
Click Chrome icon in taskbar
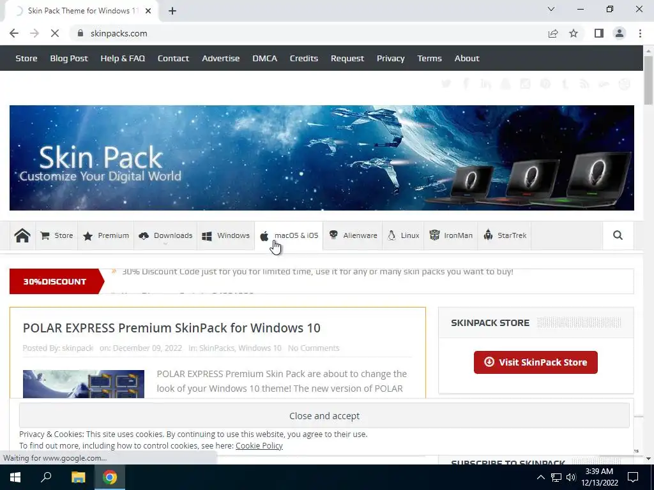[110, 477]
